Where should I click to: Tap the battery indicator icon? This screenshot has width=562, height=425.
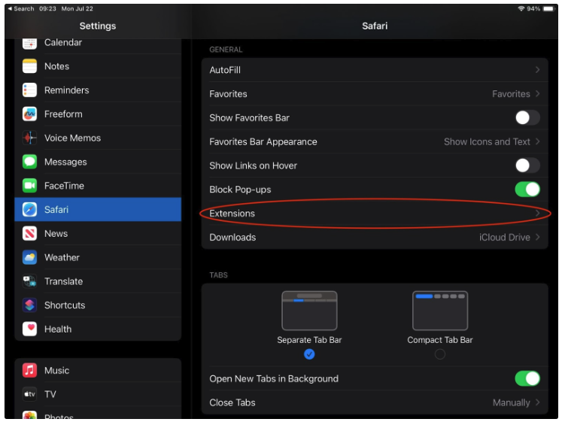548,8
